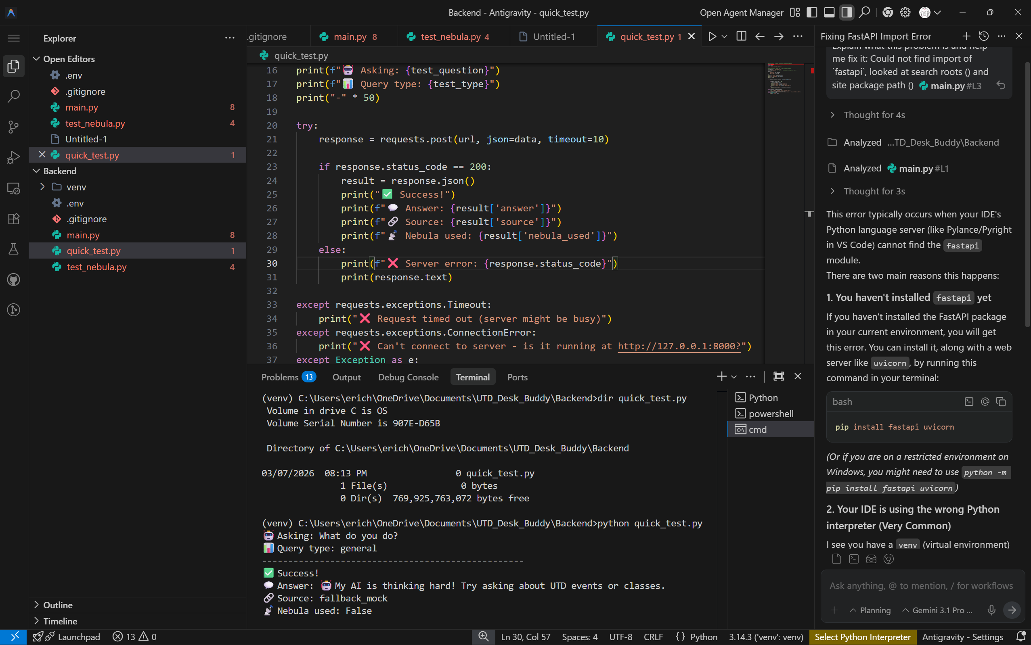Open Run and Debug view
Screen dimensions: 1031x645
pos(14,157)
